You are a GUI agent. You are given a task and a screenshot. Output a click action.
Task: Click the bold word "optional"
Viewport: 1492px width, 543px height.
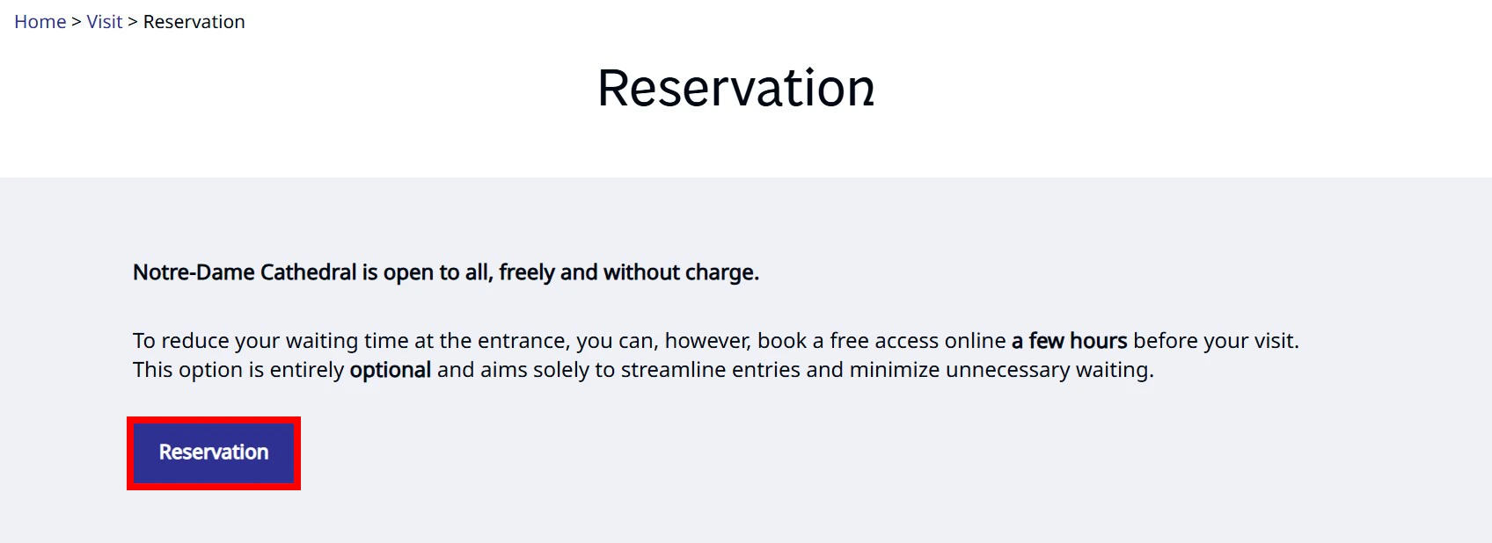point(390,370)
